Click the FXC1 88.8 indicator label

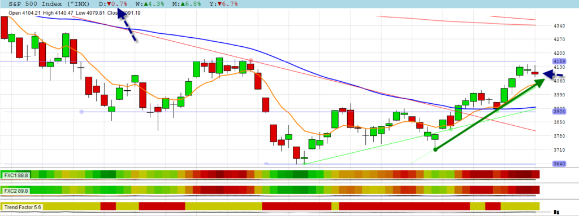pos(16,175)
